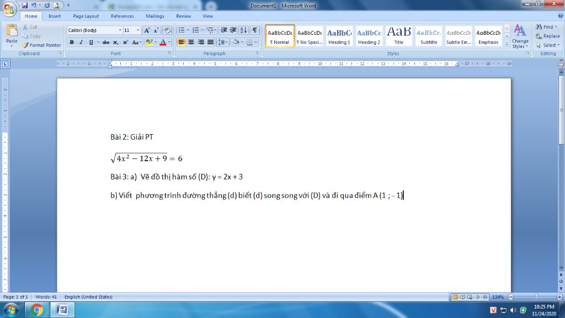Screen dimensions: 565x318
Task: Grow font size button
Action: point(147,30)
